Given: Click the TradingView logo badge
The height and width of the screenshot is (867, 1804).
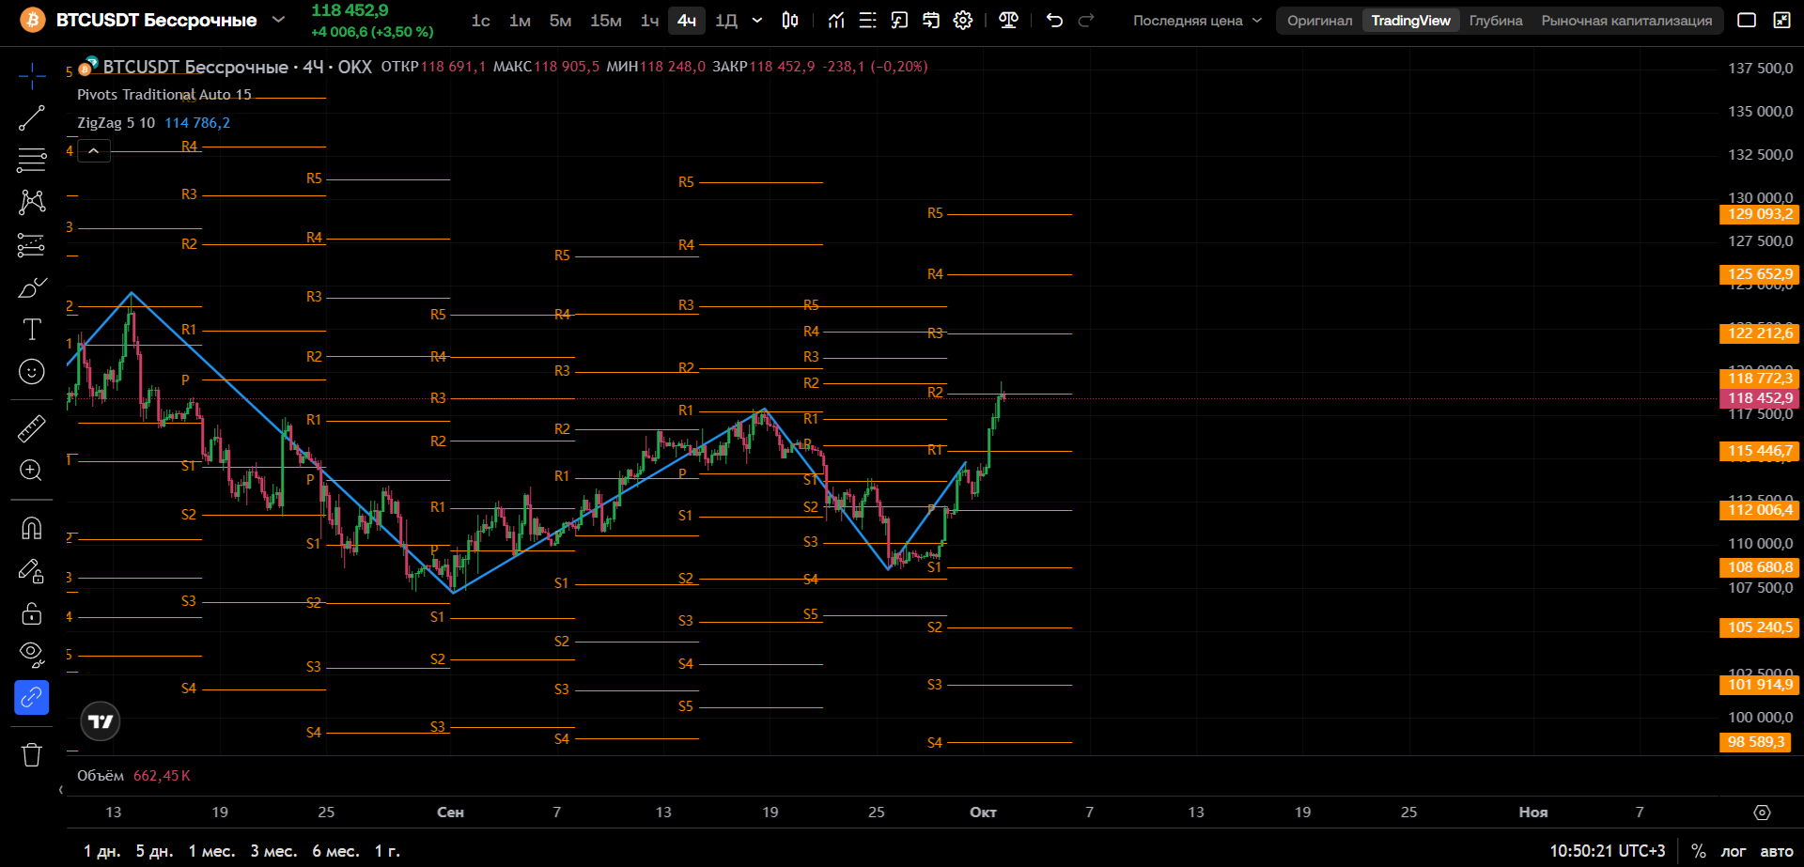Looking at the screenshot, I should [101, 721].
